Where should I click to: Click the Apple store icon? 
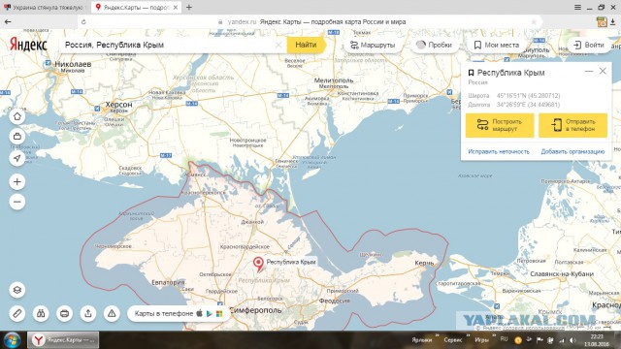pos(199,313)
